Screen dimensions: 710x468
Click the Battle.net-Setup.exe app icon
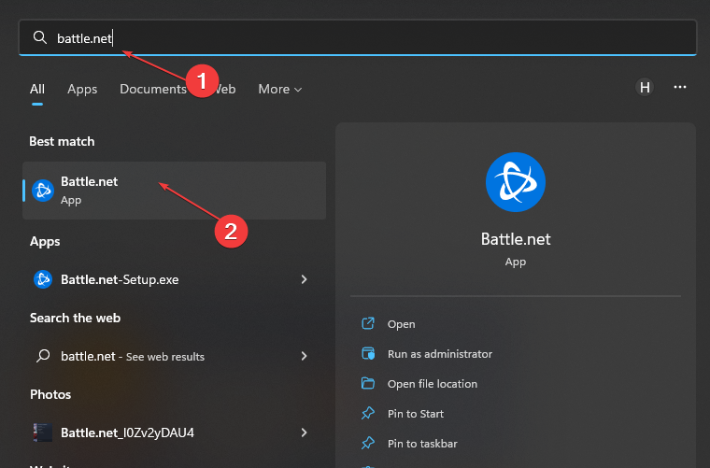(43, 279)
